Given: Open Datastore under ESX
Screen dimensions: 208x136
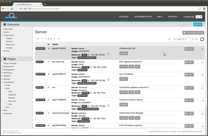Looking at the screenshot, I should point(12,95).
